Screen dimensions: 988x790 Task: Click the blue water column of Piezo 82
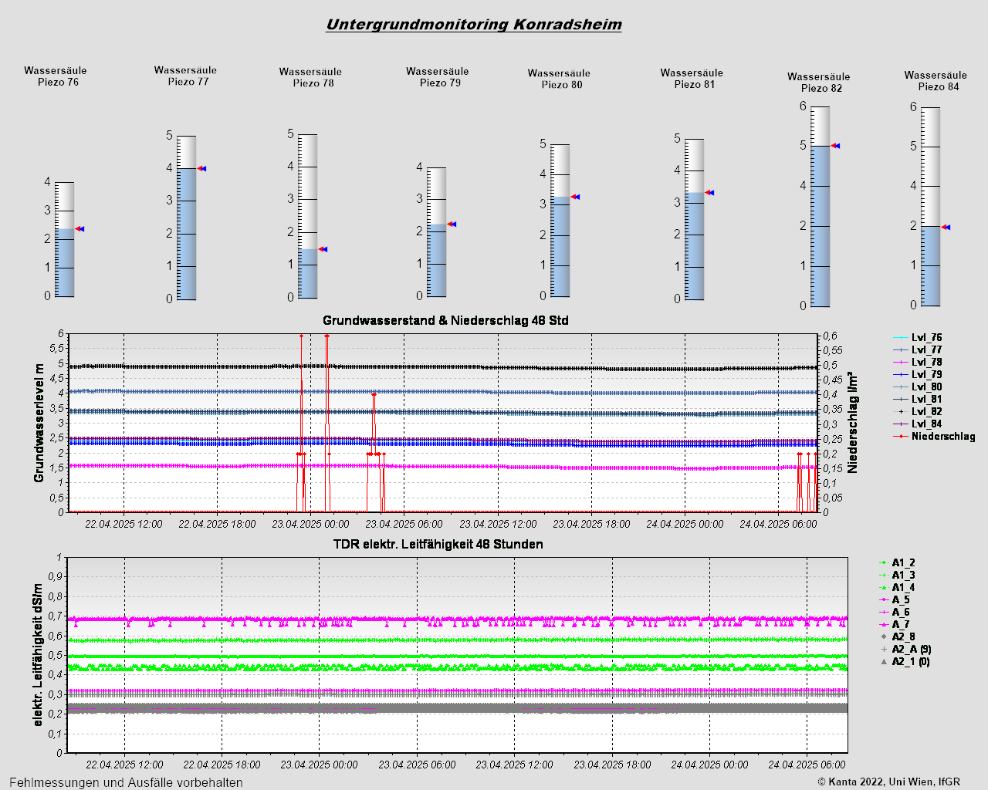pyautogui.click(x=821, y=226)
